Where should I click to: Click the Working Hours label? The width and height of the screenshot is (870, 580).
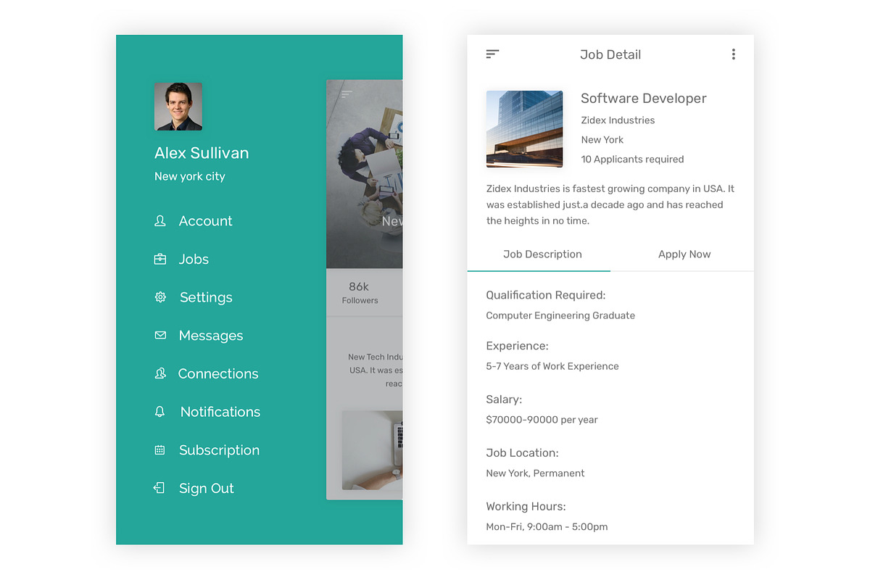click(x=526, y=507)
